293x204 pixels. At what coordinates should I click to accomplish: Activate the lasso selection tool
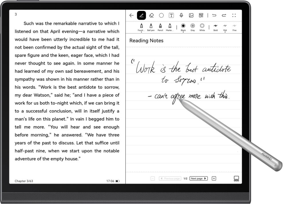[161, 15]
